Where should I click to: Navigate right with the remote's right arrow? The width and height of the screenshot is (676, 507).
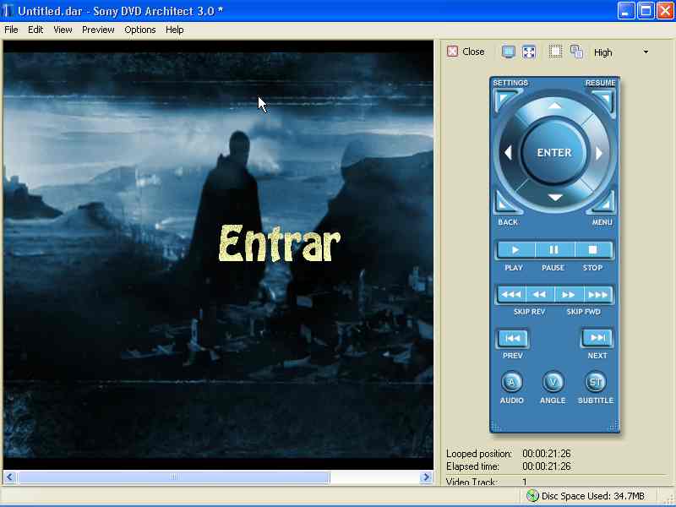[x=599, y=153]
